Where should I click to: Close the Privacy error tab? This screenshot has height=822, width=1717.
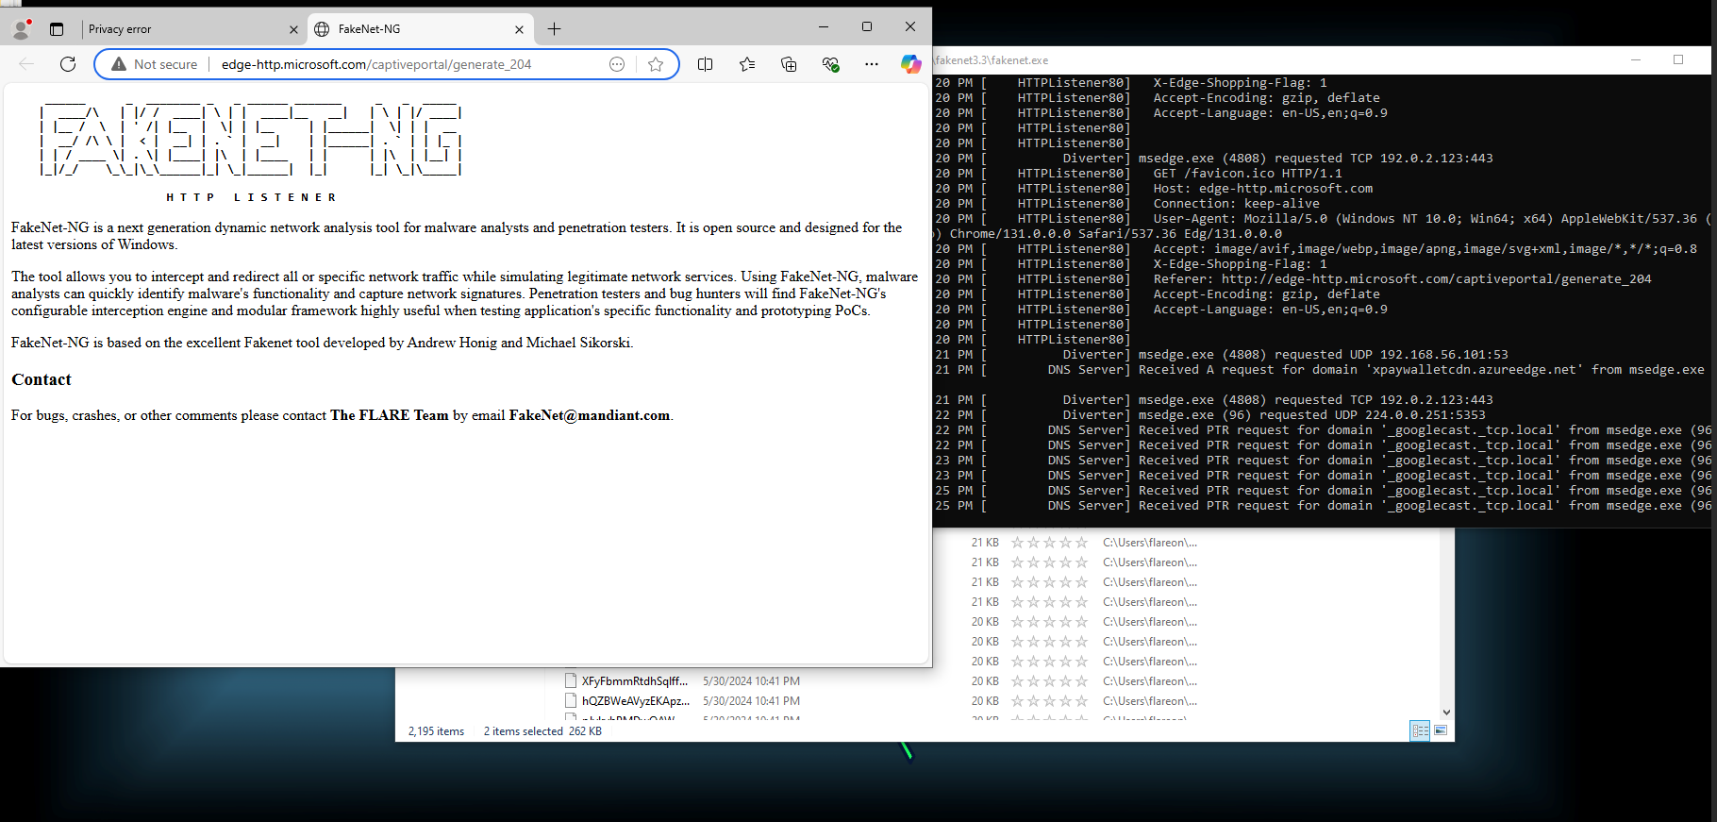(x=293, y=29)
